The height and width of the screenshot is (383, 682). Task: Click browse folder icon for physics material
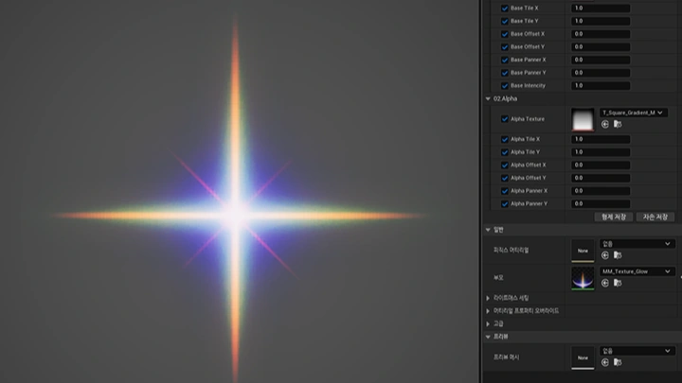[x=617, y=254]
